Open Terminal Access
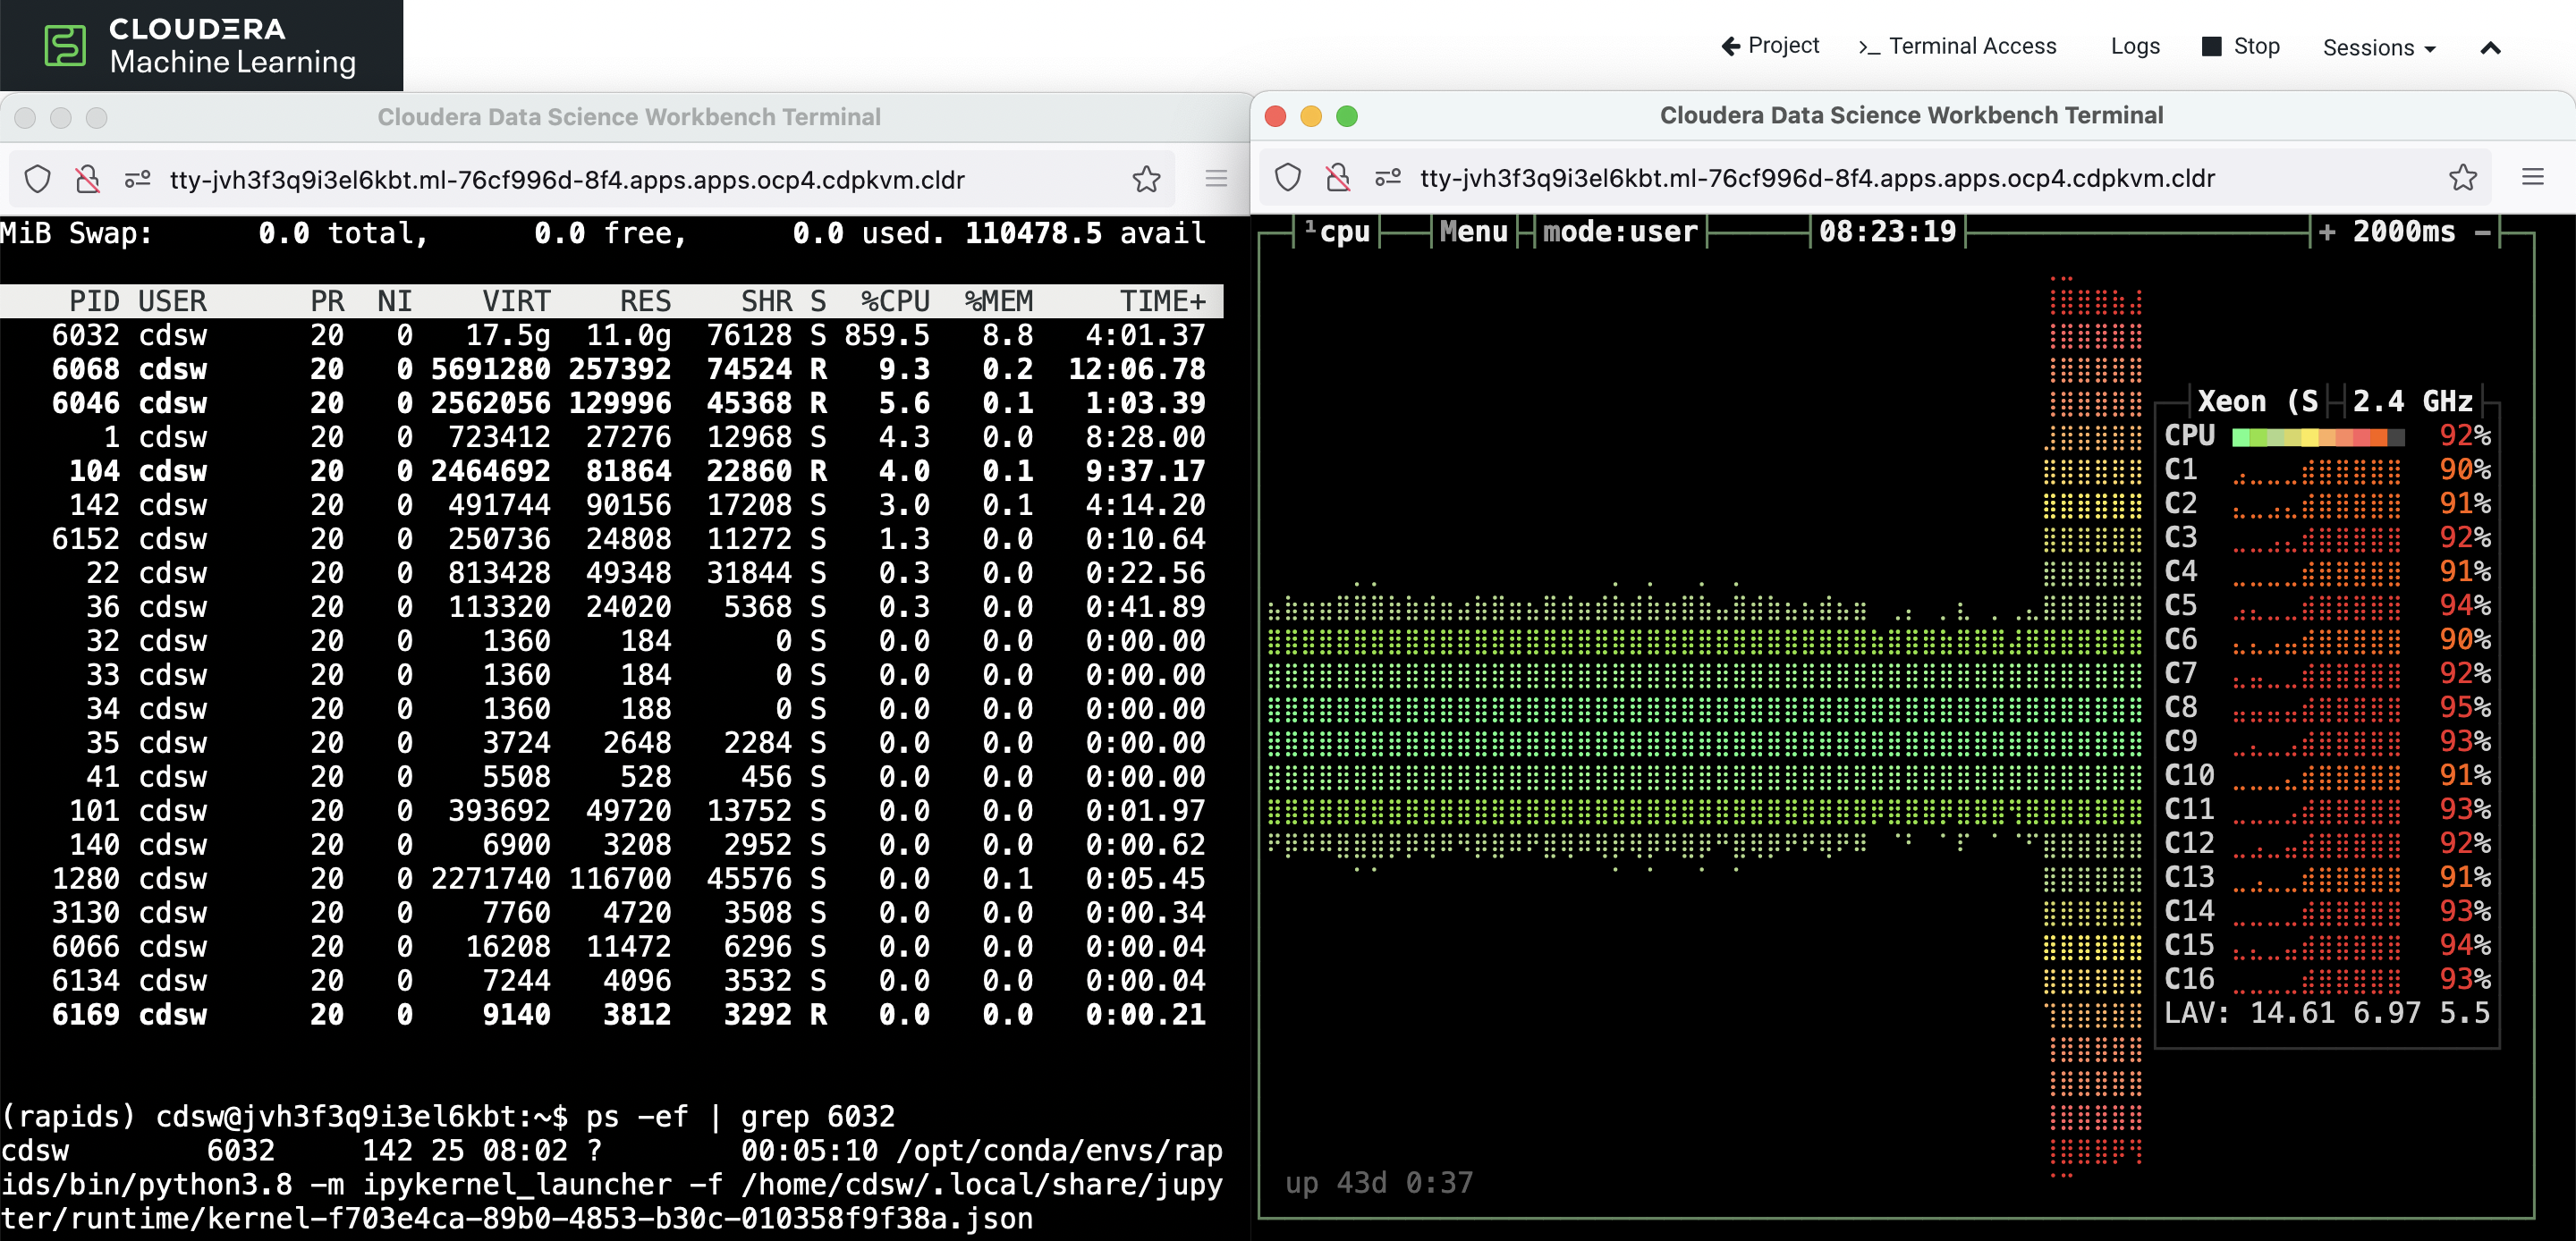 (1957, 46)
